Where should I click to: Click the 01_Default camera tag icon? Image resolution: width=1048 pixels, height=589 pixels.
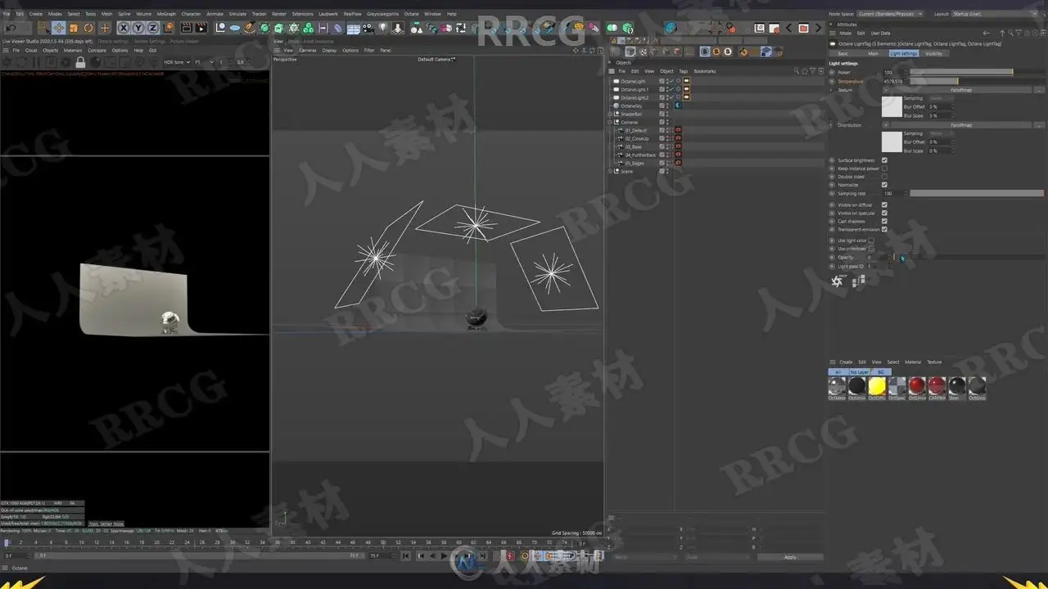click(678, 130)
